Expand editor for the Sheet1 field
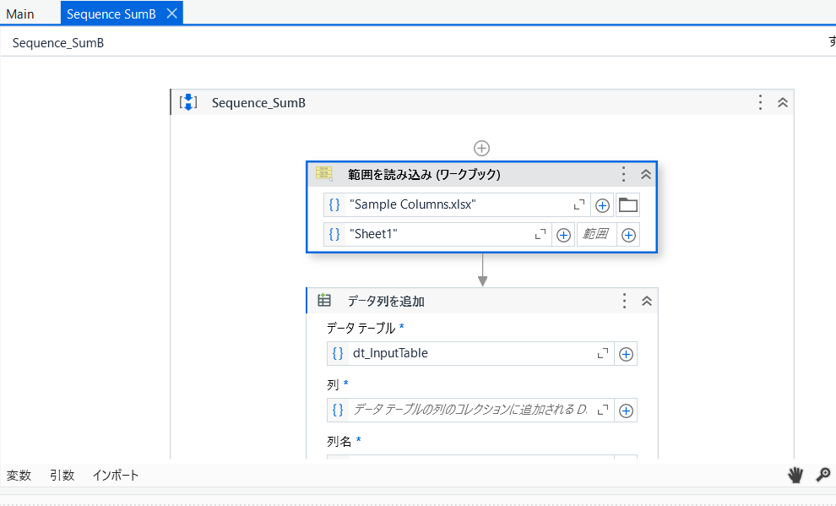836x506 pixels. point(540,235)
